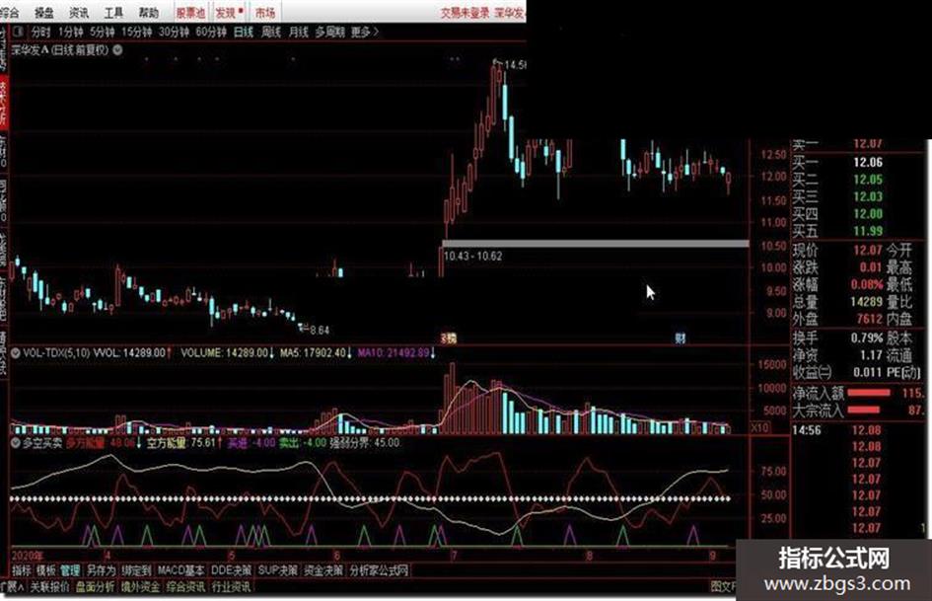Expand the 更多 more periods chevron
Screen dimensions: 932x601
click(x=364, y=33)
